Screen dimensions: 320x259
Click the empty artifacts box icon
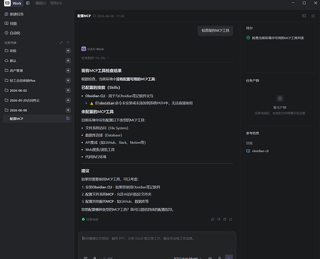(280, 98)
